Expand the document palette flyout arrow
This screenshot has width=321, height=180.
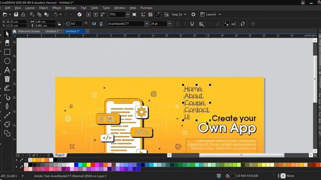click(17, 160)
